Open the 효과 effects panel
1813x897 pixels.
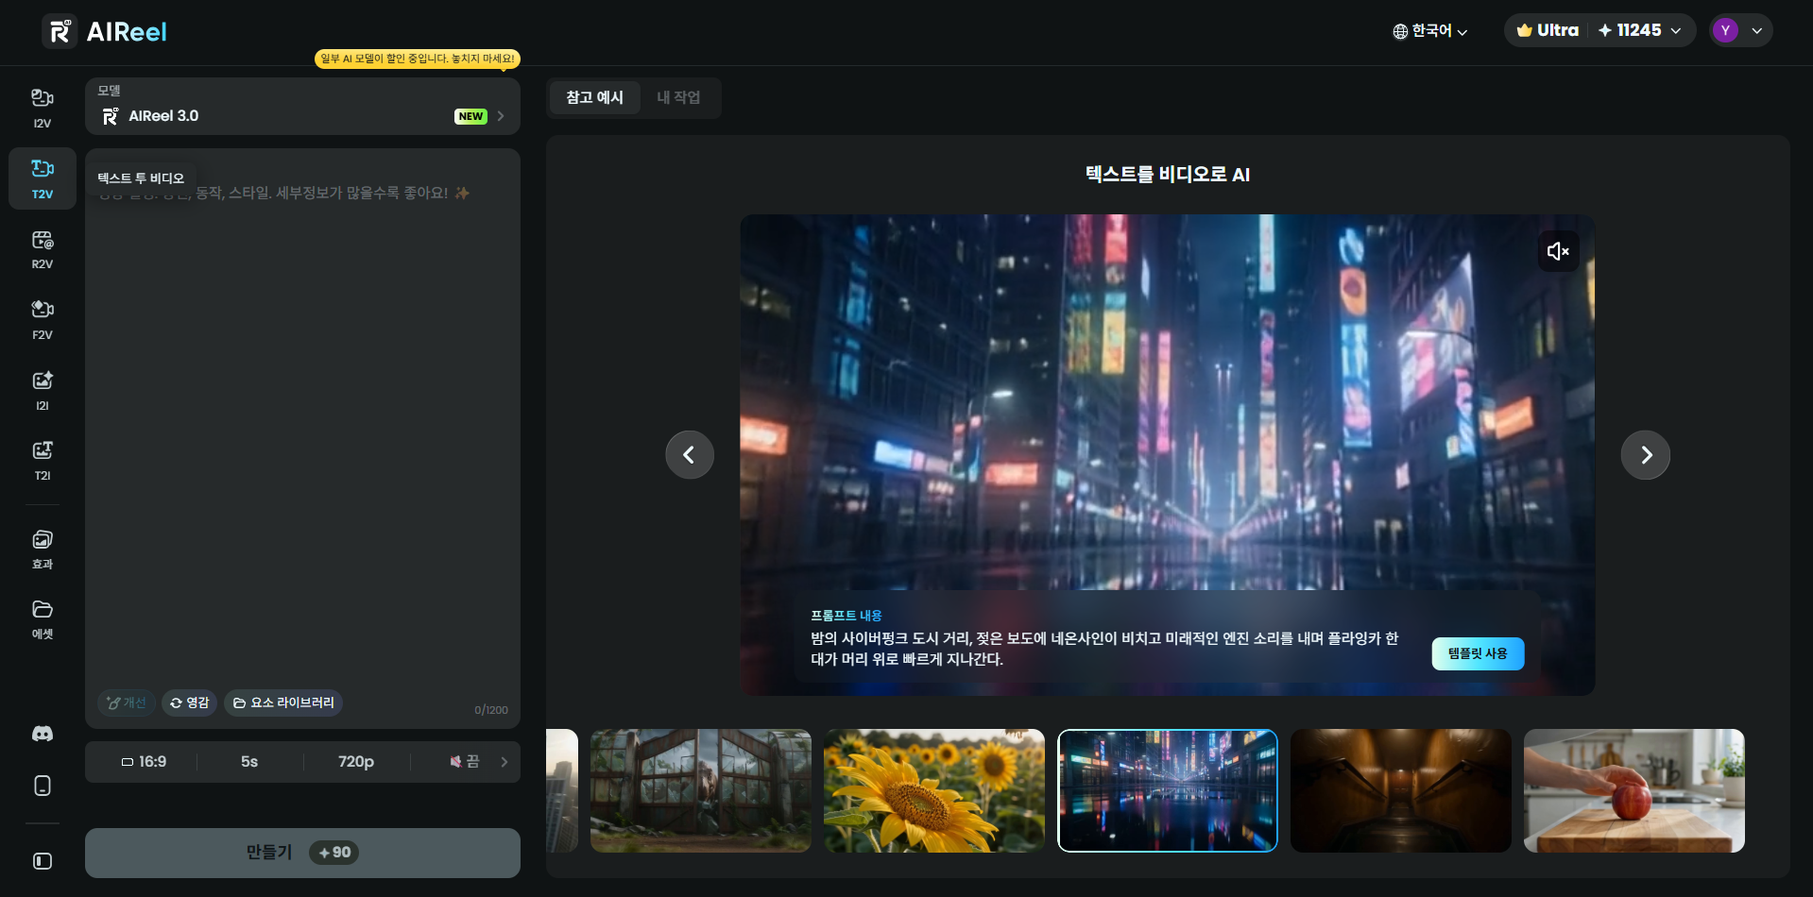pyautogui.click(x=43, y=549)
